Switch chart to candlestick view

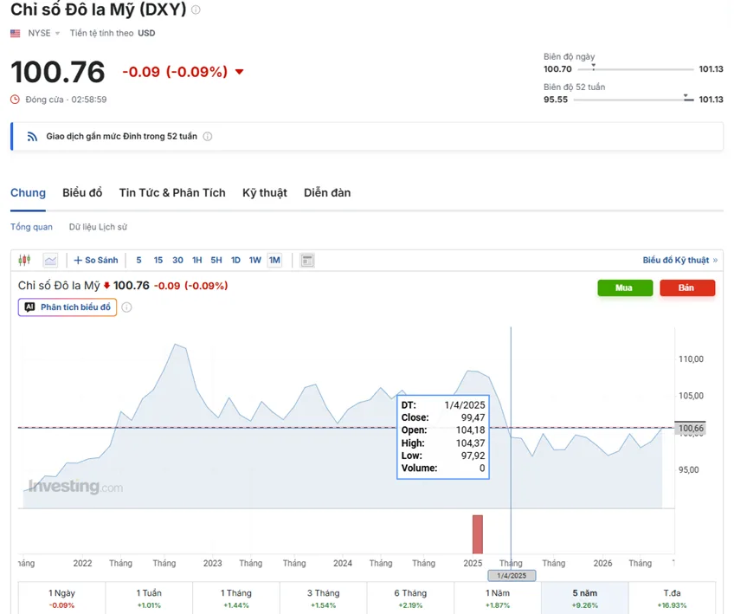click(24, 260)
